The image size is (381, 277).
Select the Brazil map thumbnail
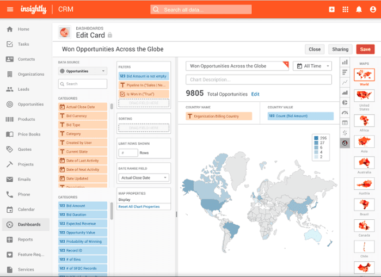click(364, 205)
